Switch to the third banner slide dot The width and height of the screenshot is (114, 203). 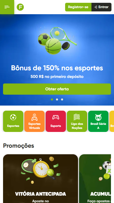point(62,99)
